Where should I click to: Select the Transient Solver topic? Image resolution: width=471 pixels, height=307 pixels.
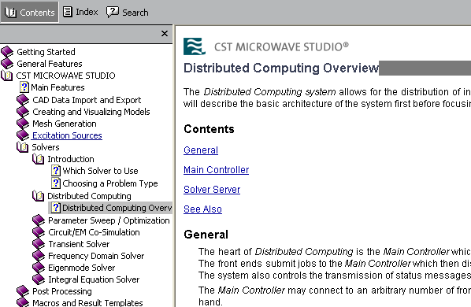pos(79,244)
